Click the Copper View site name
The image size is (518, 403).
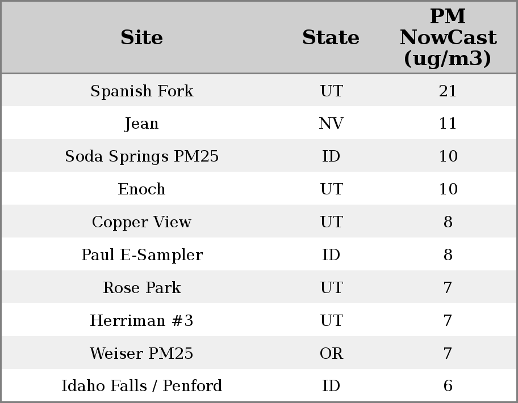coord(142,222)
